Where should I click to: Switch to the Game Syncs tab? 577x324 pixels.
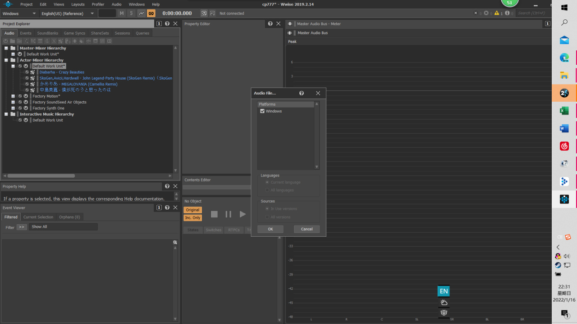[74, 33]
